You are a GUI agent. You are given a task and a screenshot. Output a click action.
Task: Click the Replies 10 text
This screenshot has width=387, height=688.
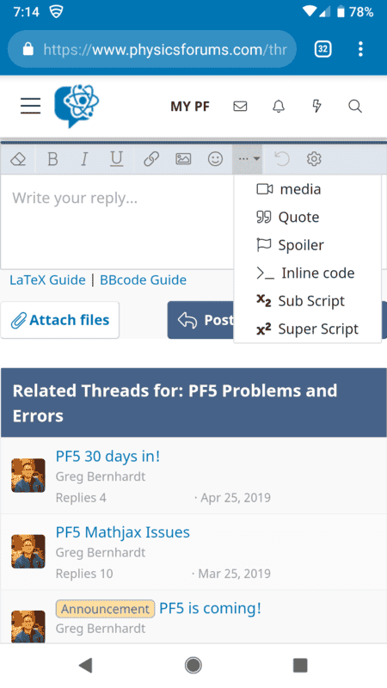[84, 574]
